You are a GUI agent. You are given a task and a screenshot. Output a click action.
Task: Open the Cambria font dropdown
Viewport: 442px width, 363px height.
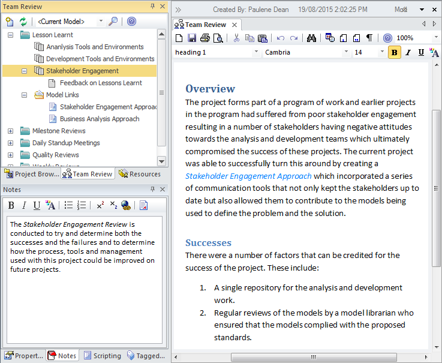tap(346, 53)
